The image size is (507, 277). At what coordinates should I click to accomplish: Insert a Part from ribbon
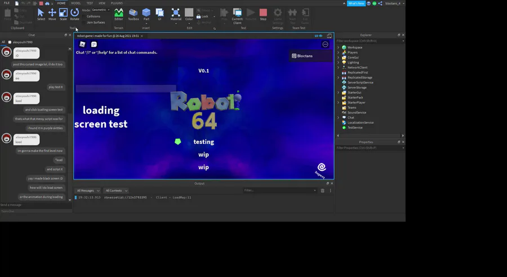pos(146,15)
